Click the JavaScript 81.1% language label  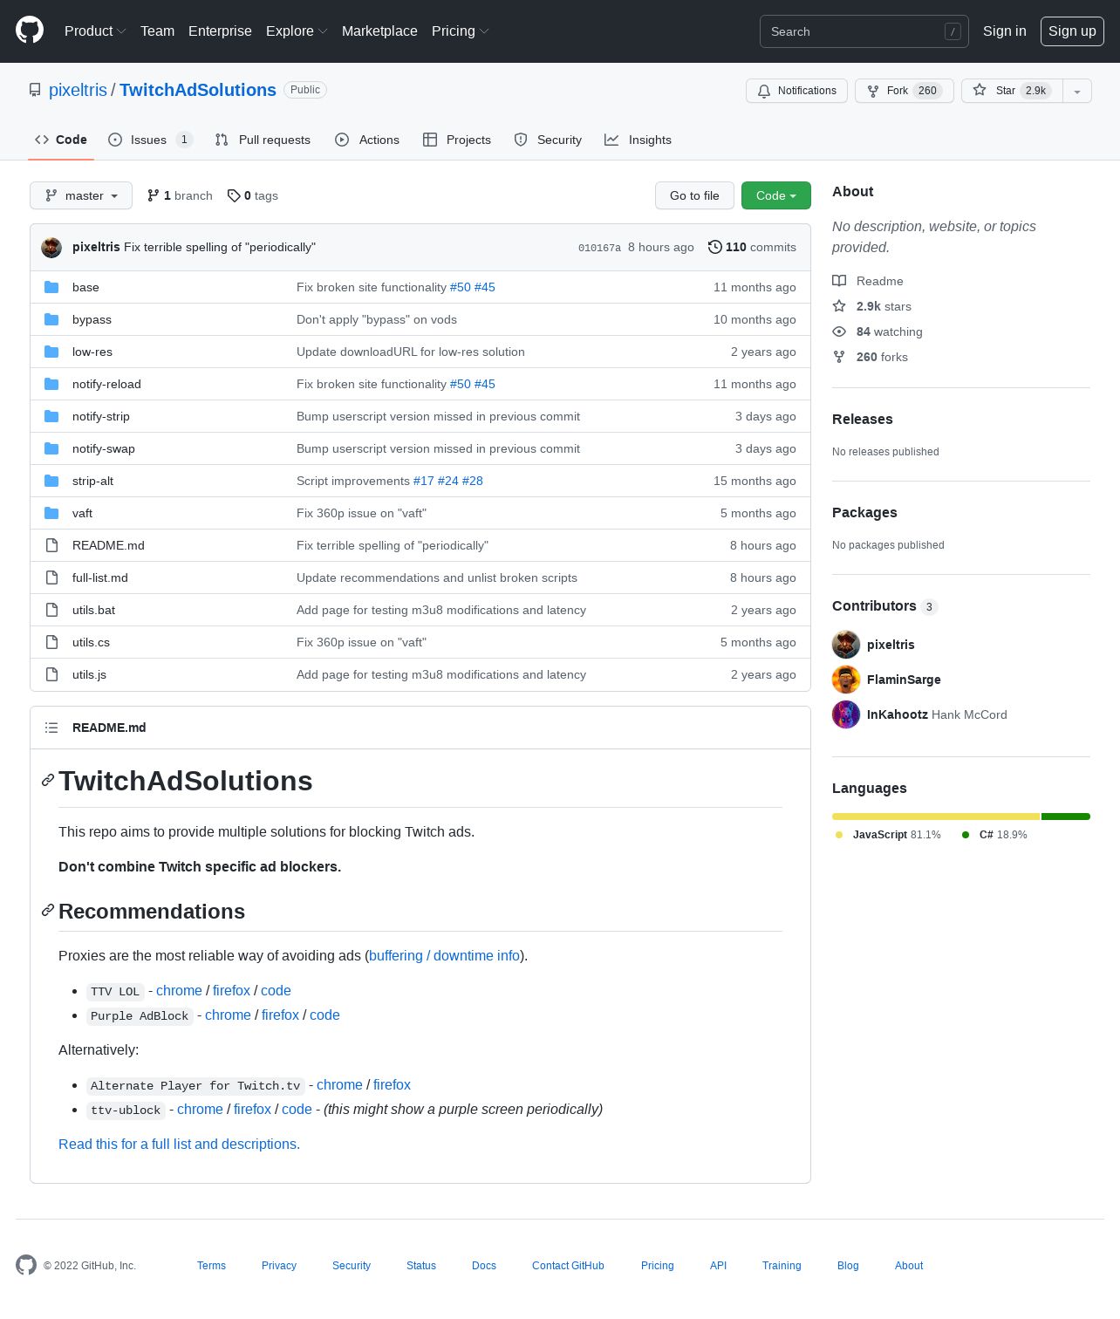click(x=888, y=835)
